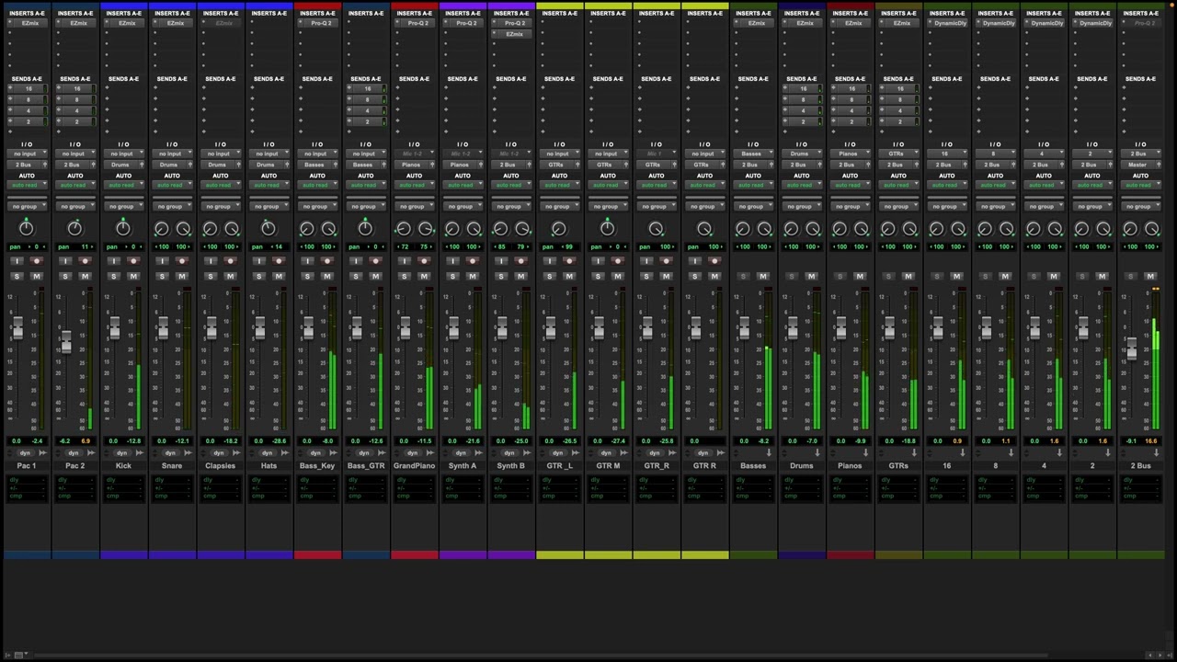Toggle input monitoring on Pac 2
This screenshot has height=662, width=1177.
pos(64,262)
